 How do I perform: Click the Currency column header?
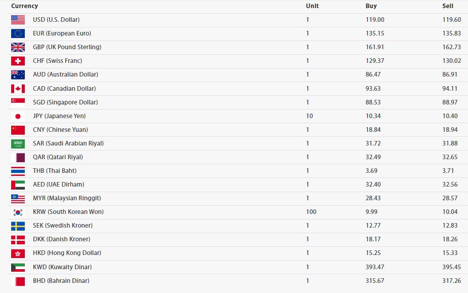pos(24,6)
